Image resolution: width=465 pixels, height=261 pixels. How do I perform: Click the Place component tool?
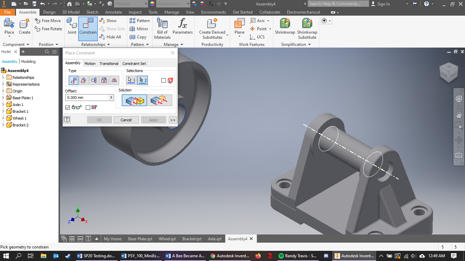click(x=9, y=27)
